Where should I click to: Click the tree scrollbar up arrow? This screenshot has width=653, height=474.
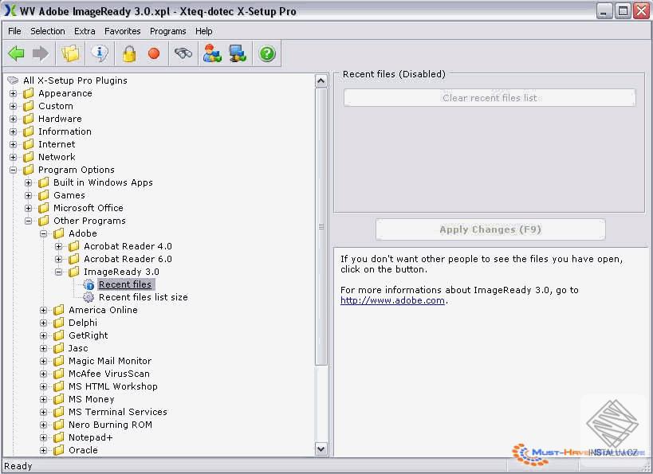(321, 80)
